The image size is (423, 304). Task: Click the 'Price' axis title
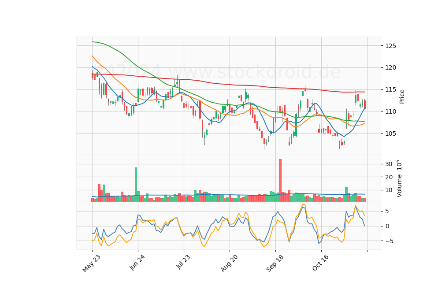(402, 96)
